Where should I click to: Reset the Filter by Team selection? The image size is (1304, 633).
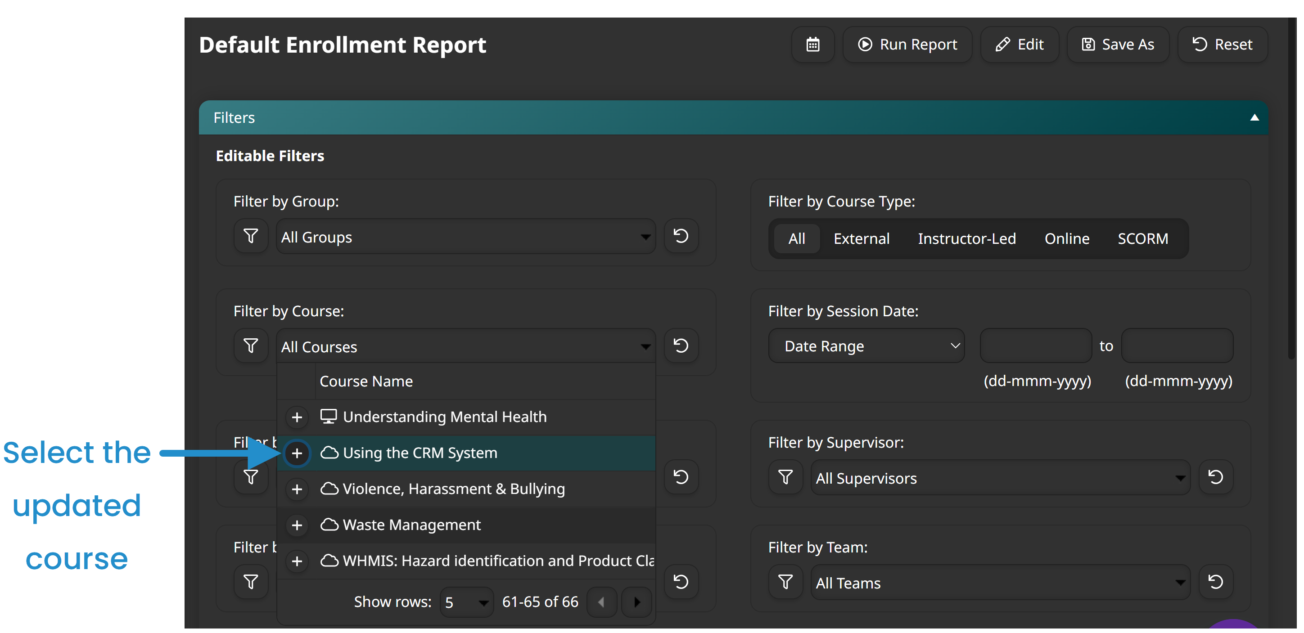[1215, 582]
